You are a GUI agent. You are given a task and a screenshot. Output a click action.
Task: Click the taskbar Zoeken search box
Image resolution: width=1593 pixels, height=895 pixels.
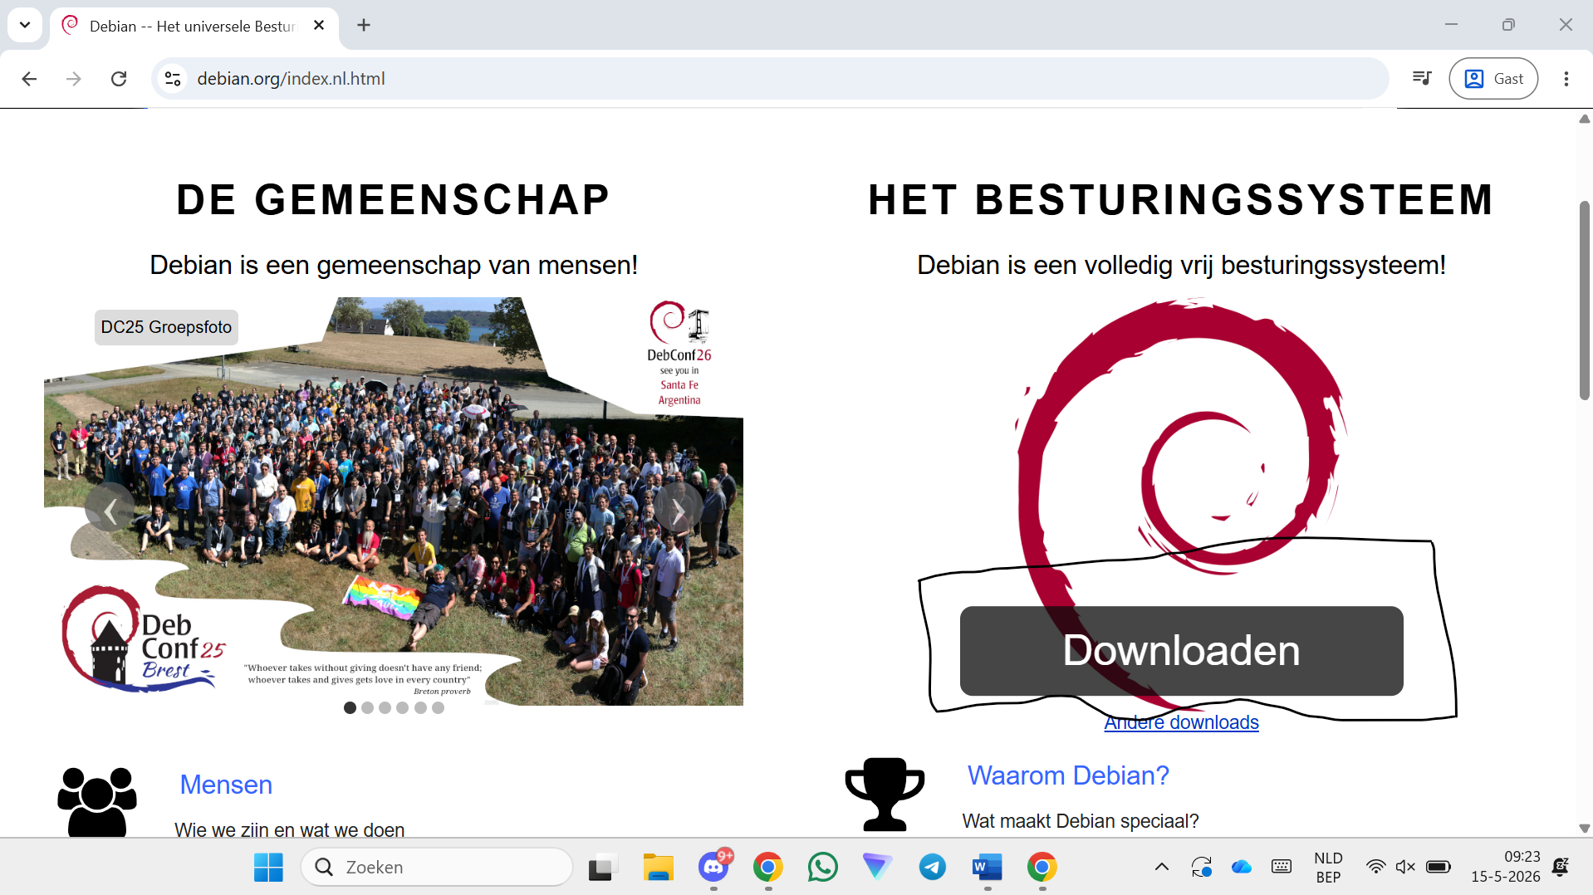437,868
